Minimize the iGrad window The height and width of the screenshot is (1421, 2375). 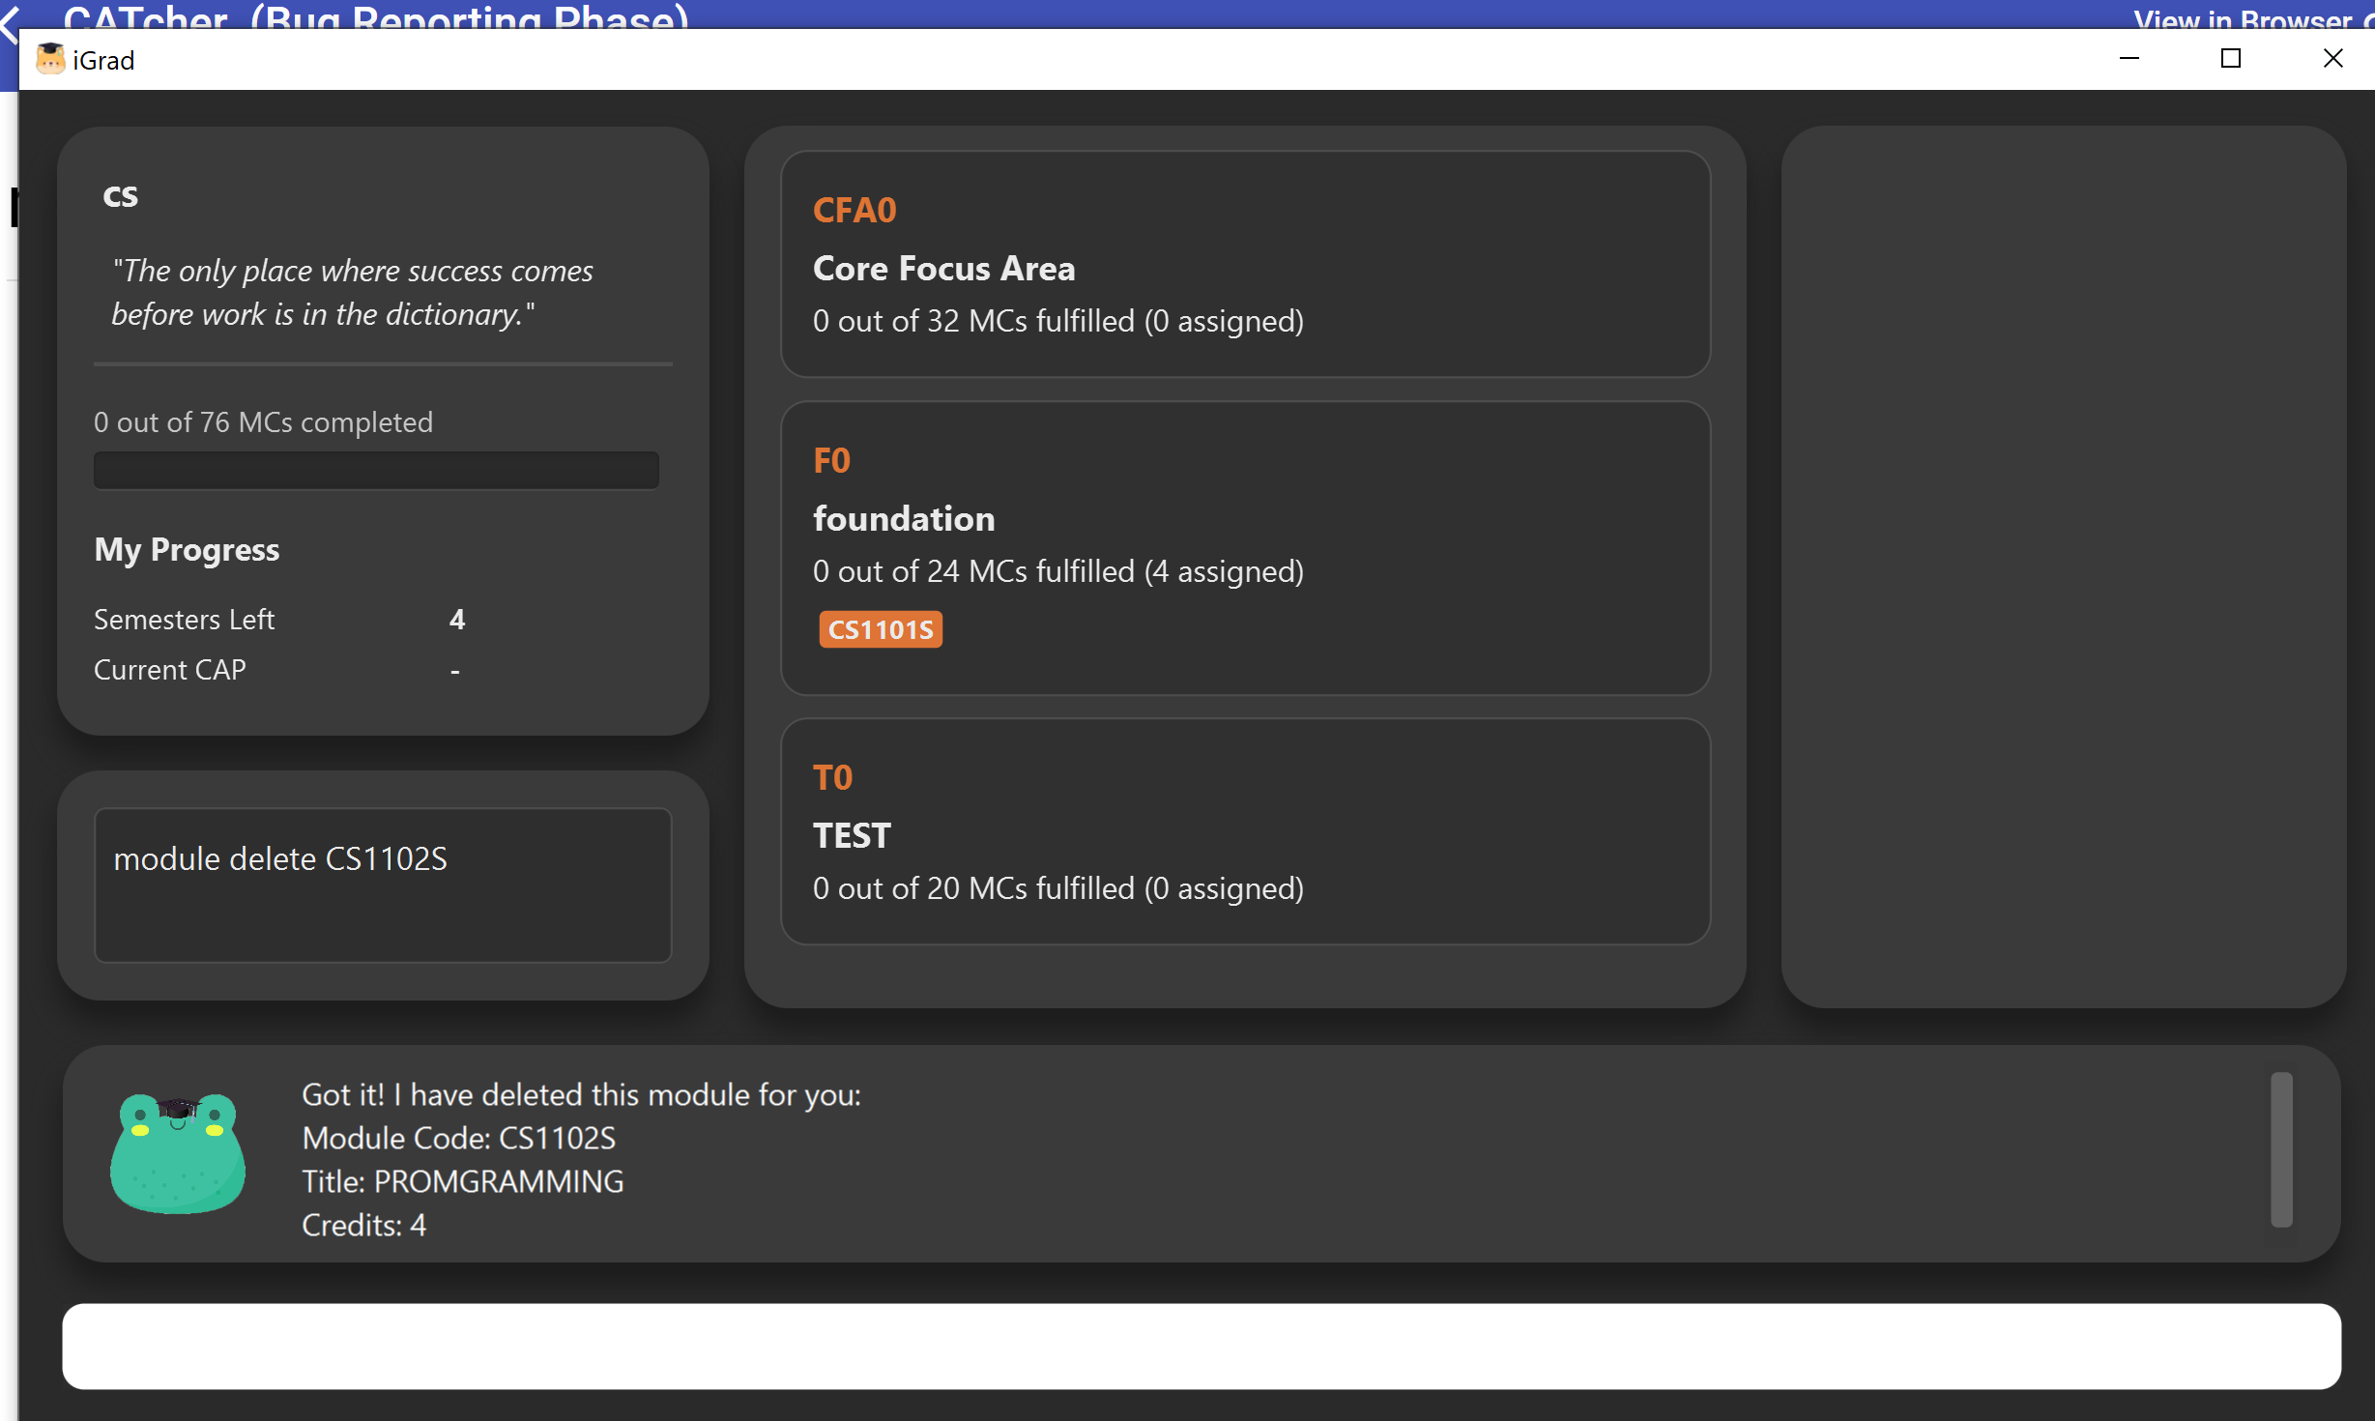[x=2129, y=59]
